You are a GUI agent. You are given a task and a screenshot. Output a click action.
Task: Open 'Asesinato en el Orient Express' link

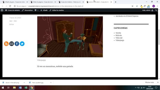click(x=127, y=16)
